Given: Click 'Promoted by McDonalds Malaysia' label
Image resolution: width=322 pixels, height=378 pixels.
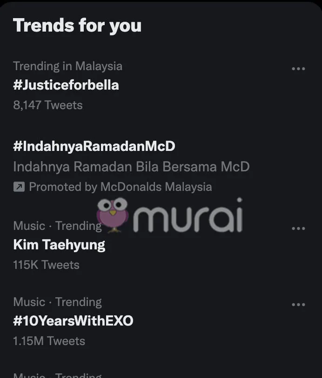Looking at the screenshot, I should click(120, 187).
